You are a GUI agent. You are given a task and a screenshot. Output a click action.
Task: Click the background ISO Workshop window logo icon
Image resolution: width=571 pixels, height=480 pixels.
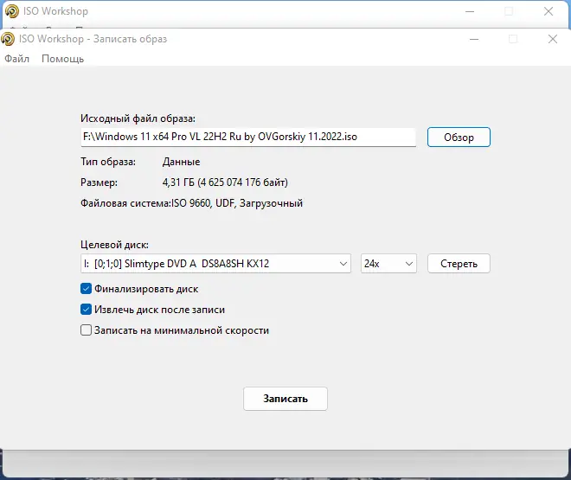click(11, 11)
